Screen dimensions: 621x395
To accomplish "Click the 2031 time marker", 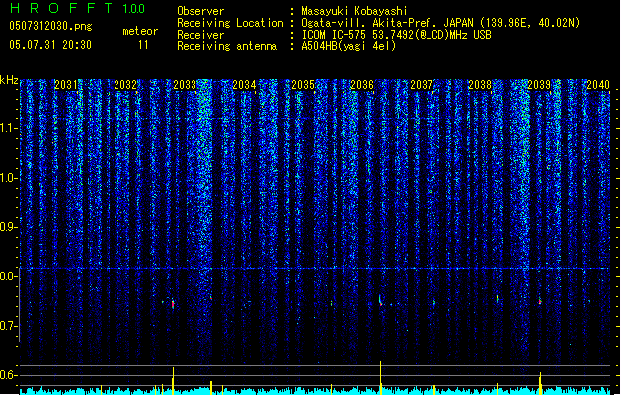I will pyautogui.click(x=66, y=85).
